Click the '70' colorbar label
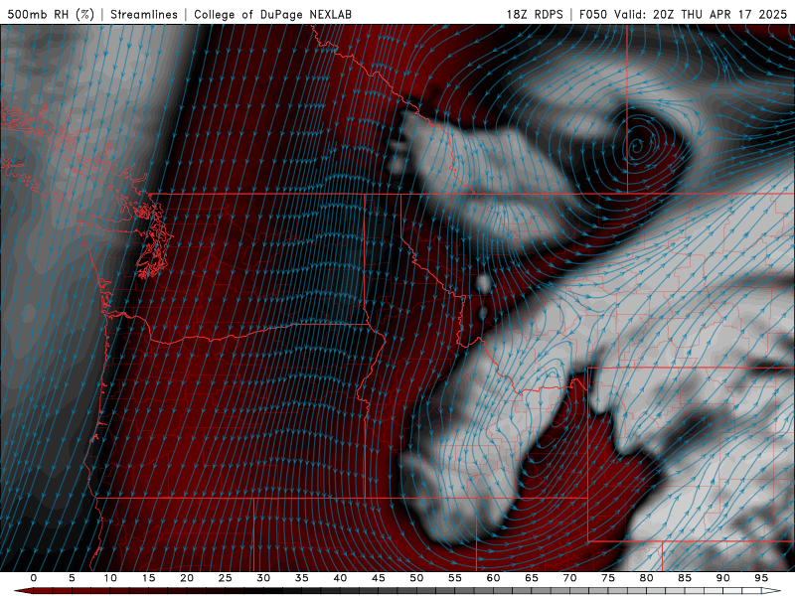 [569, 578]
